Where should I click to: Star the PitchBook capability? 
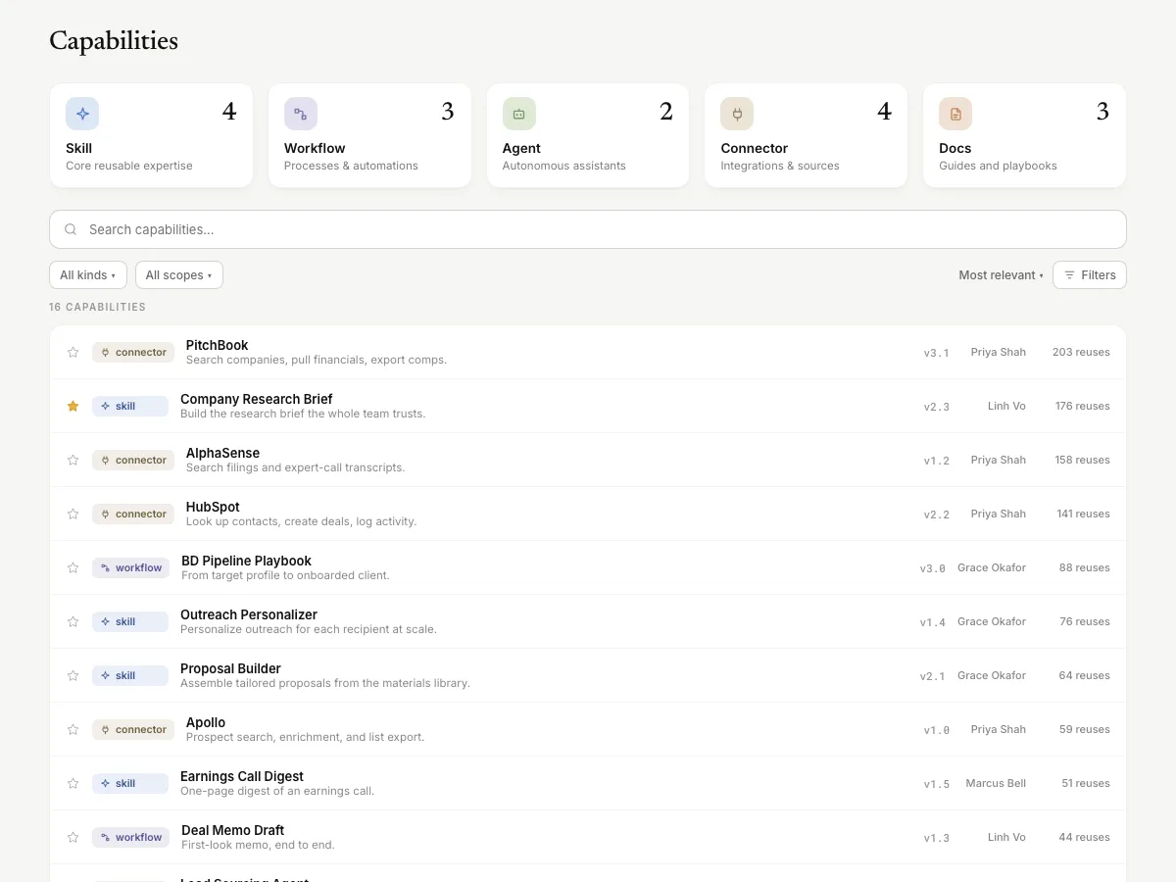(73, 352)
